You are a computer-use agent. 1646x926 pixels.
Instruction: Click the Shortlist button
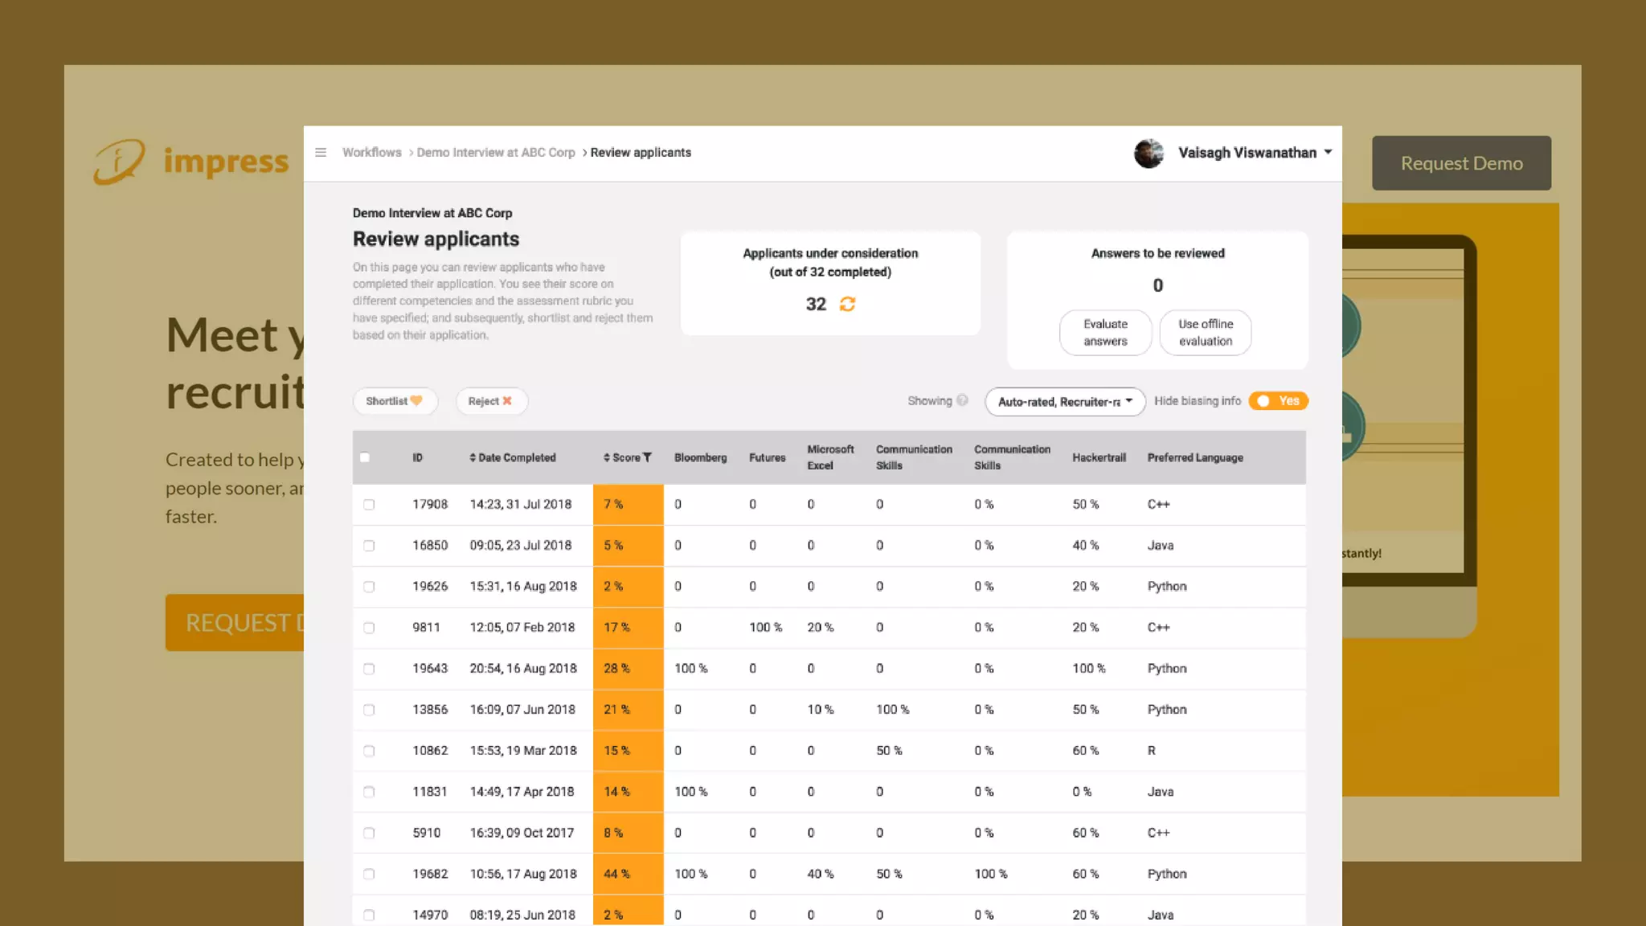(394, 401)
